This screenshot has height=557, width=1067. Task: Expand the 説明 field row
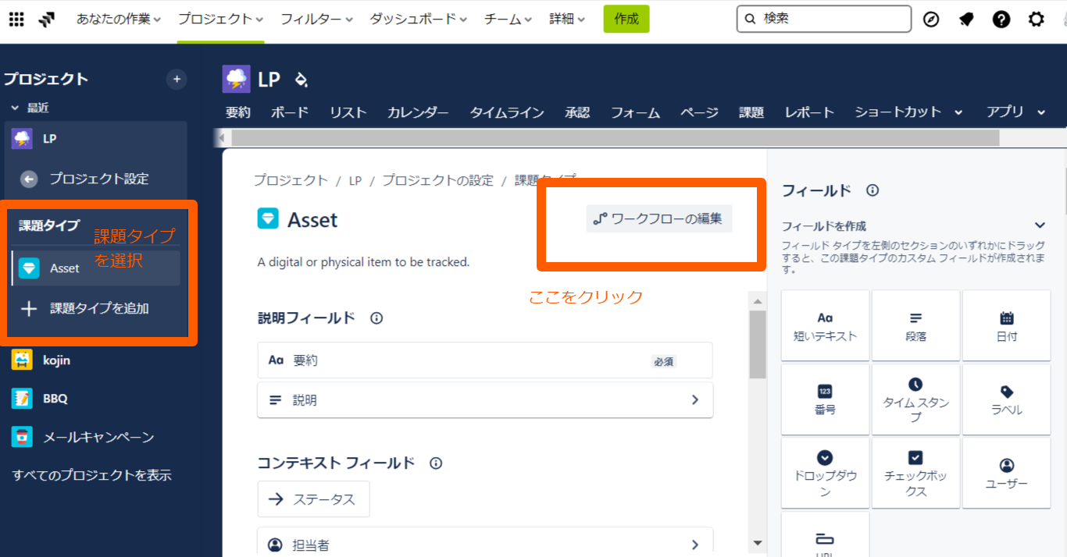tap(485, 400)
